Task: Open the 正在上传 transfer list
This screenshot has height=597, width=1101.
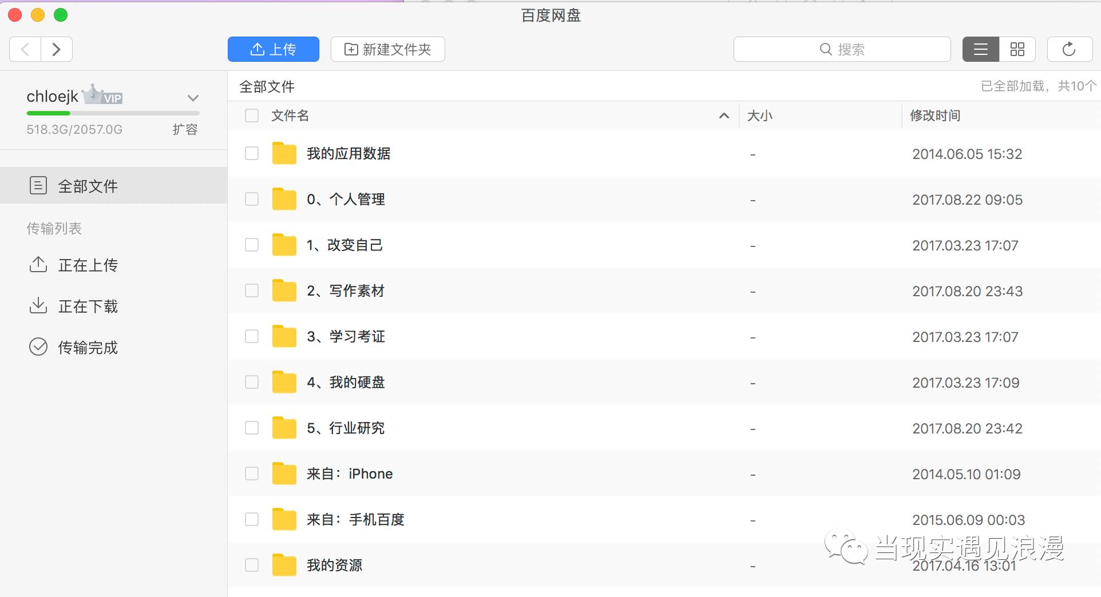Action: point(88,265)
